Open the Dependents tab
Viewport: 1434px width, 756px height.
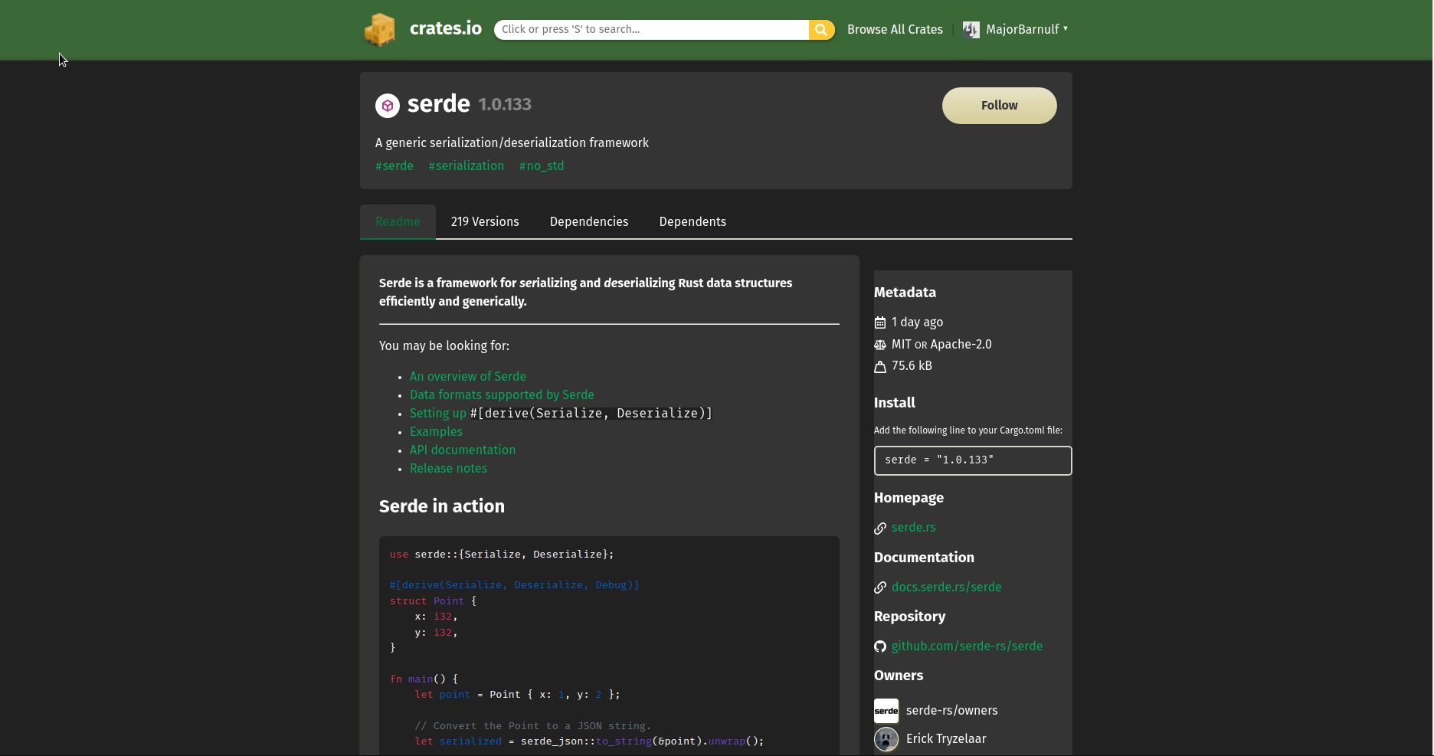pyautogui.click(x=692, y=222)
